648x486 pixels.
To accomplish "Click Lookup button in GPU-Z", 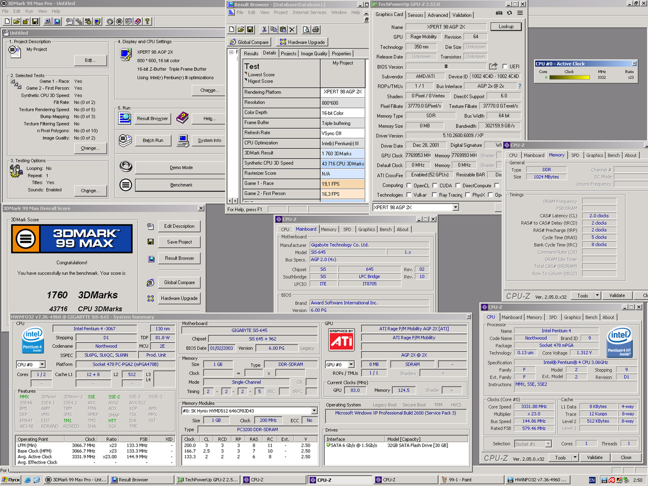I will [506, 27].
